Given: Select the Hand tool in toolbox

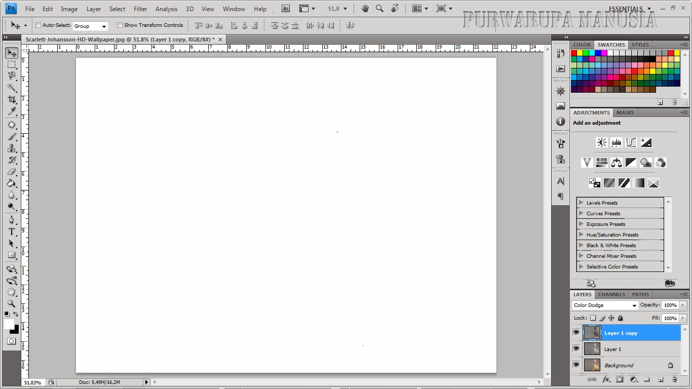Looking at the screenshot, I should (x=11, y=292).
